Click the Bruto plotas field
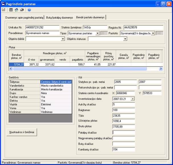 124,127
